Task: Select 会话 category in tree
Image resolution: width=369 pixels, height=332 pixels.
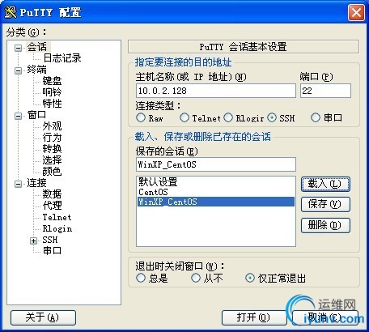Action: pyautogui.click(x=36, y=47)
